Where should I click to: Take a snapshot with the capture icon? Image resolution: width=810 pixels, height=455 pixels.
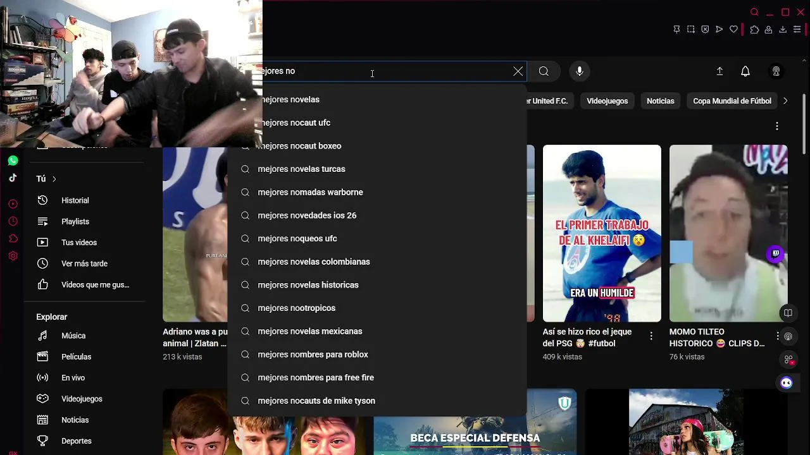[691, 29]
